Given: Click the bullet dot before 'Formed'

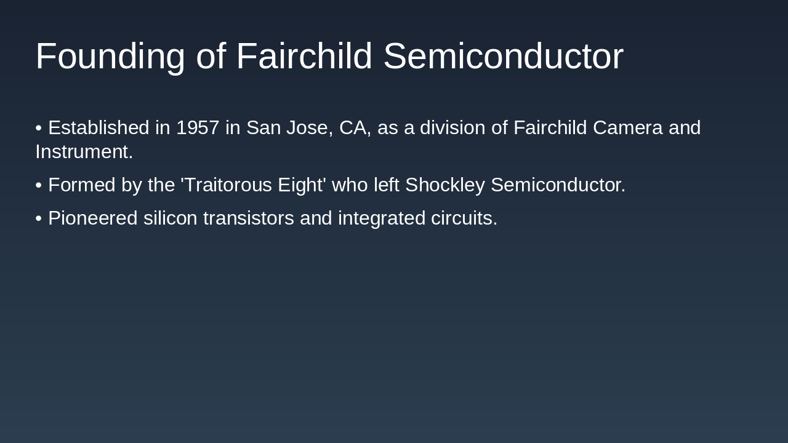Looking at the screenshot, I should 39,185.
